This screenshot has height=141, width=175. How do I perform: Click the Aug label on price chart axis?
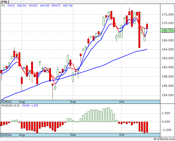[x=22, y=102]
